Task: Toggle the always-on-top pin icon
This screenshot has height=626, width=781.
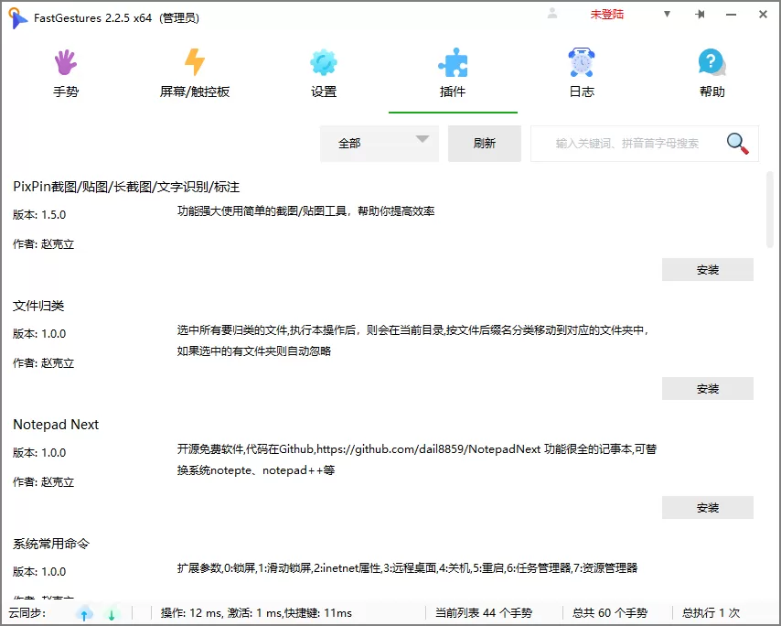Action: 700,15
